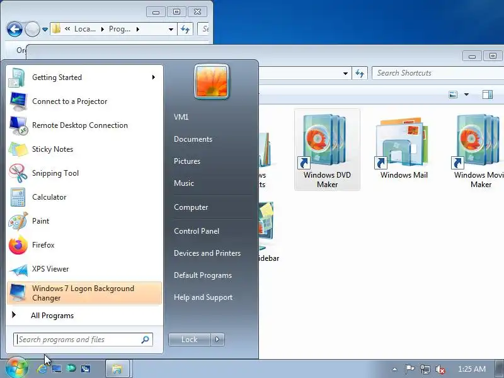The height and width of the screenshot is (378, 504).
Task: Click the Loca... breadcrumb in rear window
Action: pos(85,29)
